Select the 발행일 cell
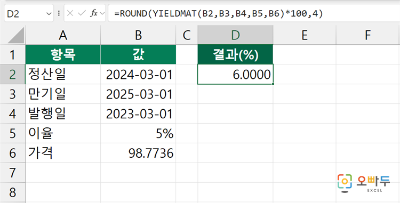The image size is (400, 203). coord(63,113)
